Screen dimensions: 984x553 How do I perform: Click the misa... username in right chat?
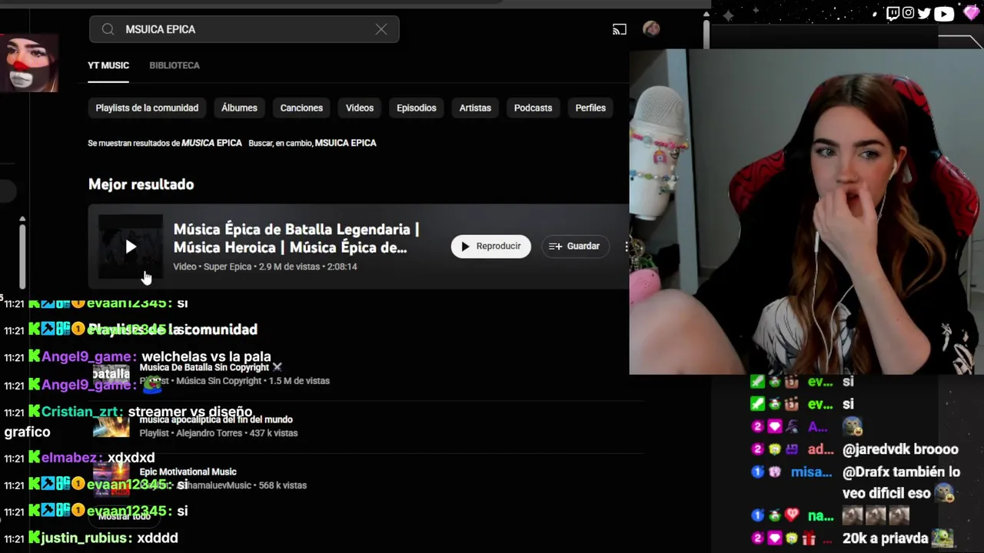click(x=811, y=472)
